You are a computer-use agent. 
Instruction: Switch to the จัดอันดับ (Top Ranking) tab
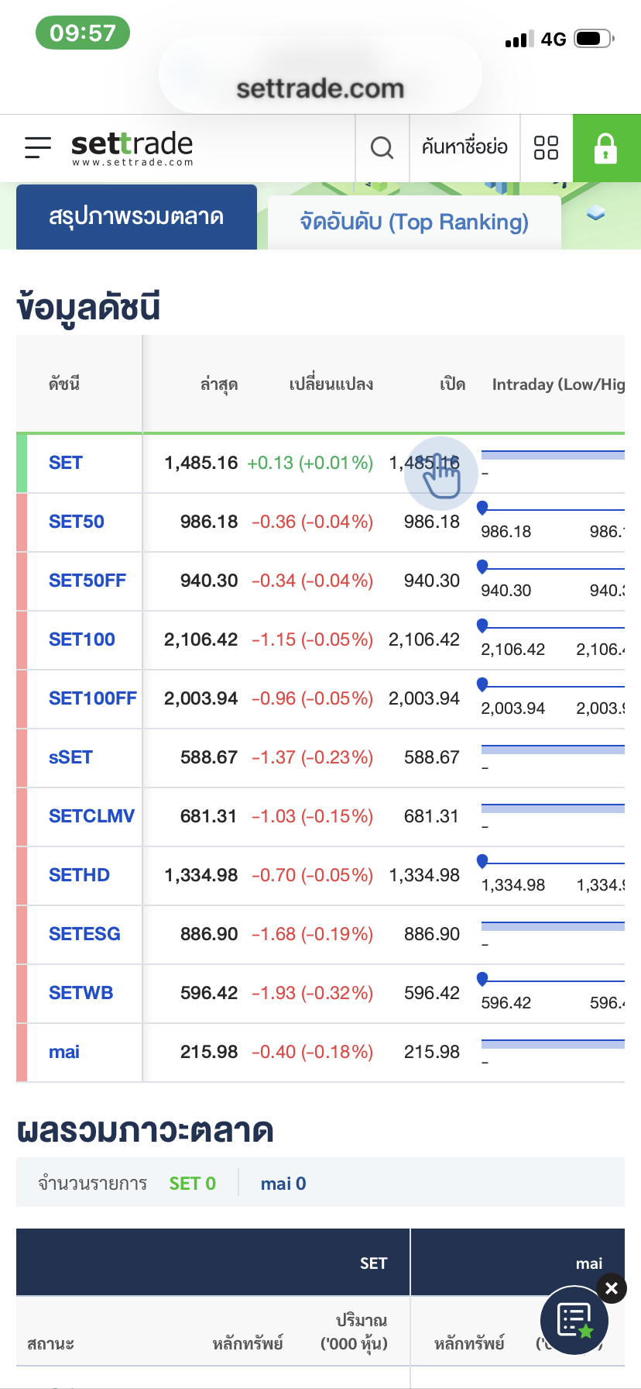(x=413, y=222)
